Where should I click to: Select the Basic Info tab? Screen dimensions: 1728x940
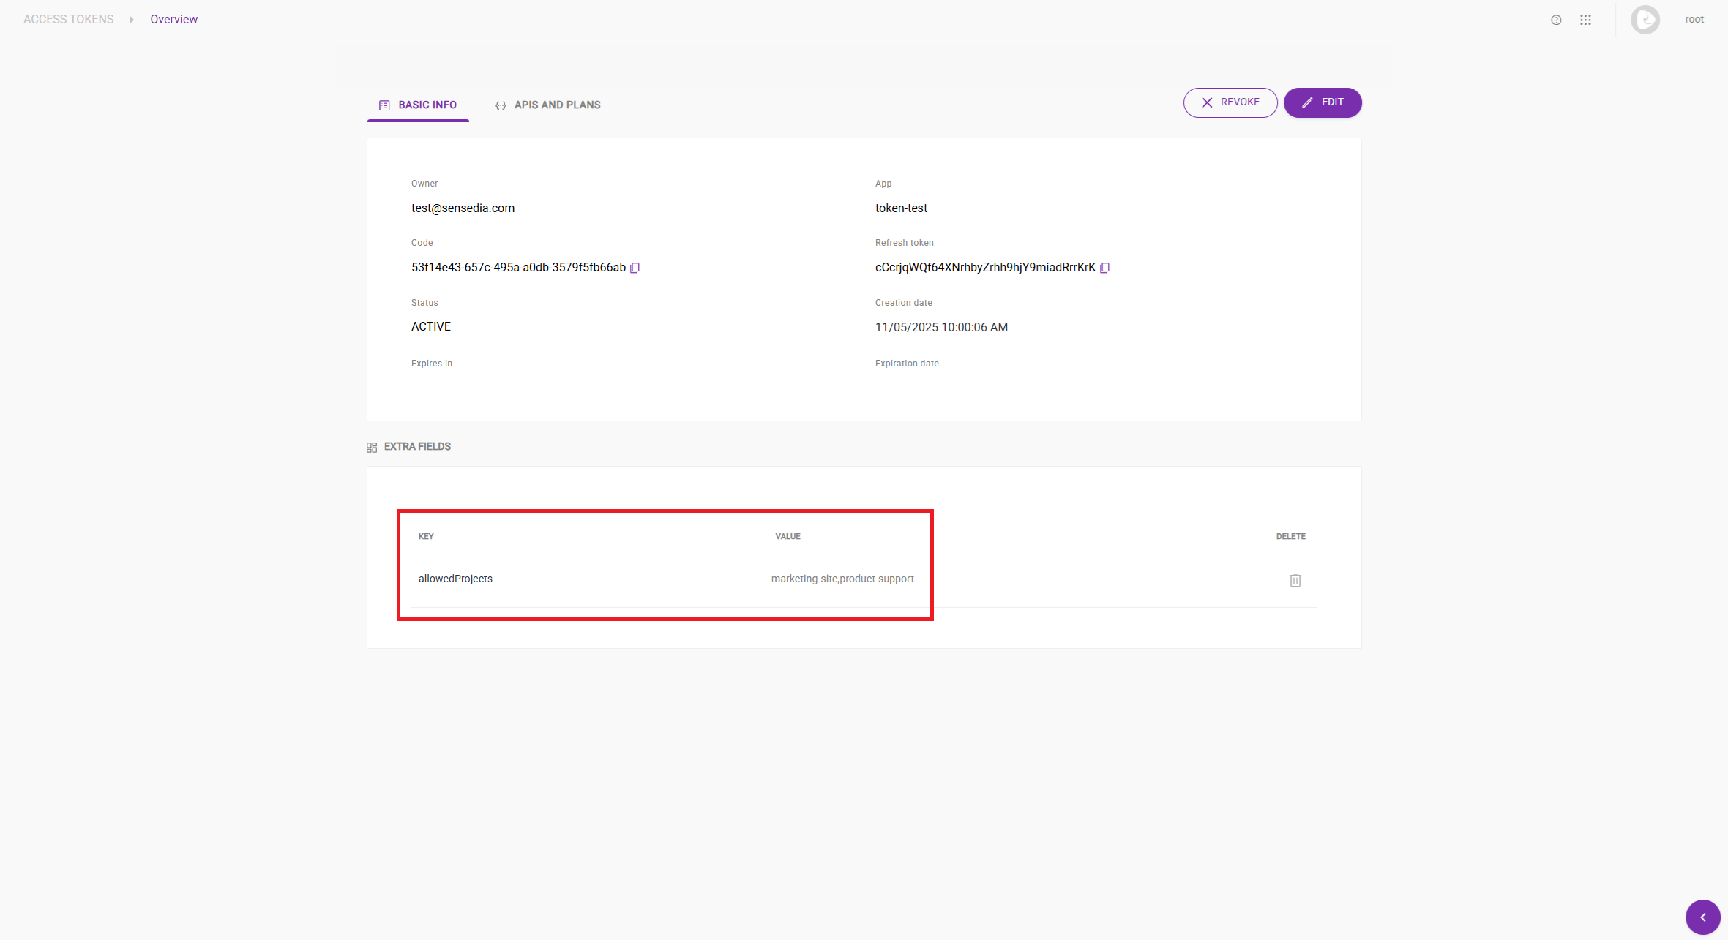pos(418,105)
